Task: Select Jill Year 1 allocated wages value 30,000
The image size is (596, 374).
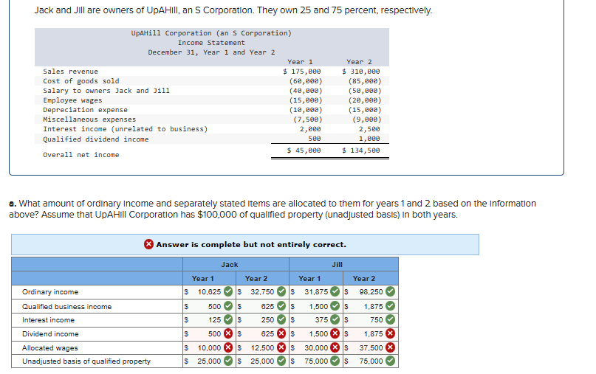Action: (316, 347)
